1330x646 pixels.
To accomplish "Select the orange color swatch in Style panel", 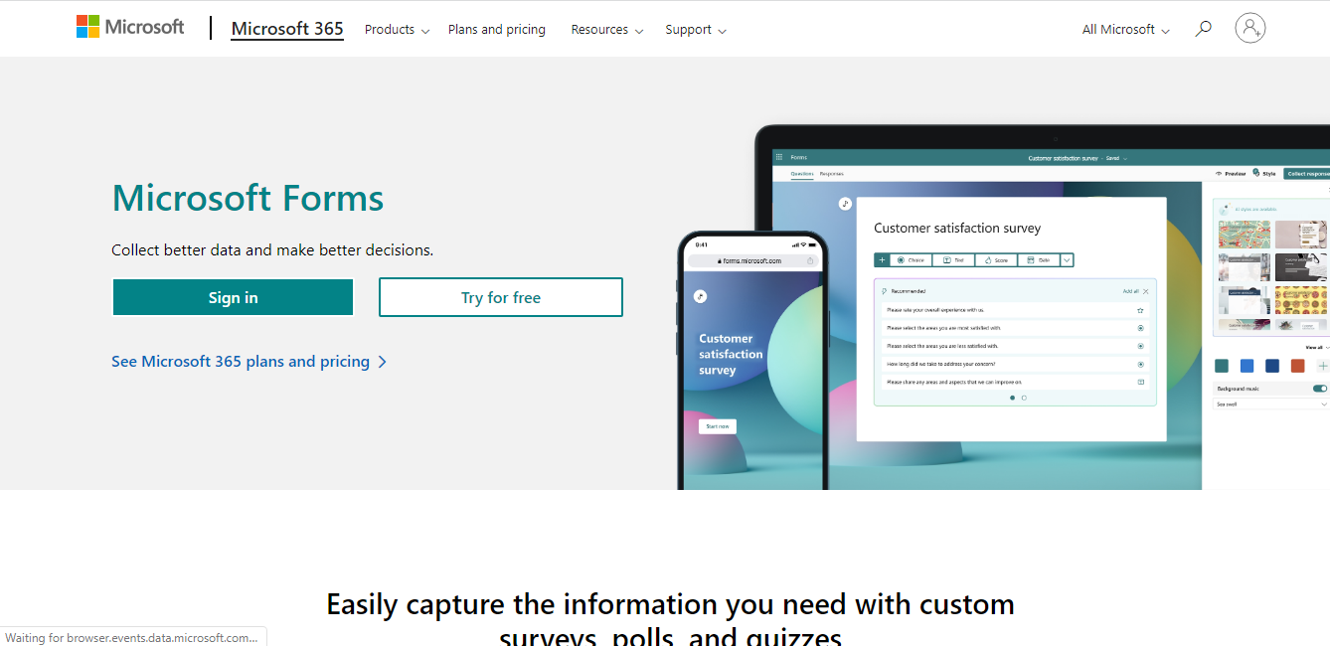I will click(x=1297, y=366).
